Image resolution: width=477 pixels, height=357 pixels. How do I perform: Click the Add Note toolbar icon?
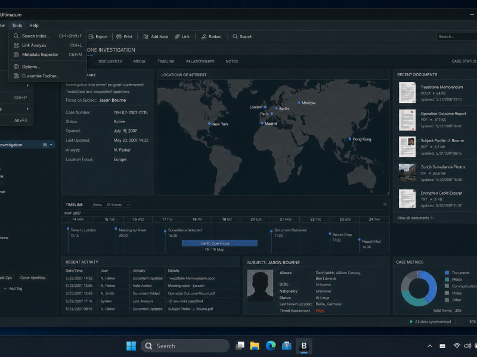point(146,37)
